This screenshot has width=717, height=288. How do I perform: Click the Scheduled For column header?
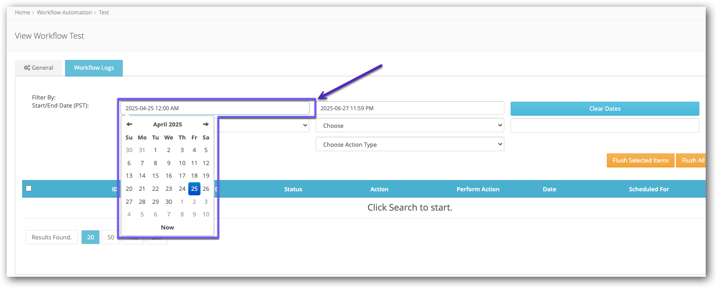coord(649,189)
